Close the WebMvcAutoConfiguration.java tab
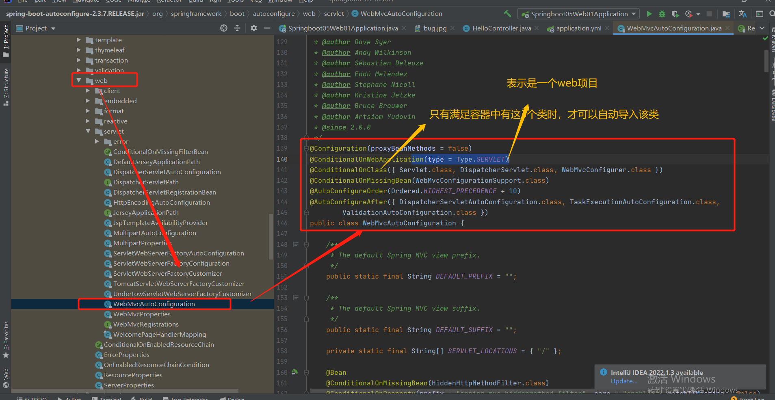This screenshot has width=775, height=400. 728,28
